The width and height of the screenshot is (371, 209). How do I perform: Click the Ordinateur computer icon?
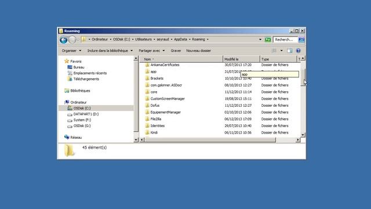point(67,102)
